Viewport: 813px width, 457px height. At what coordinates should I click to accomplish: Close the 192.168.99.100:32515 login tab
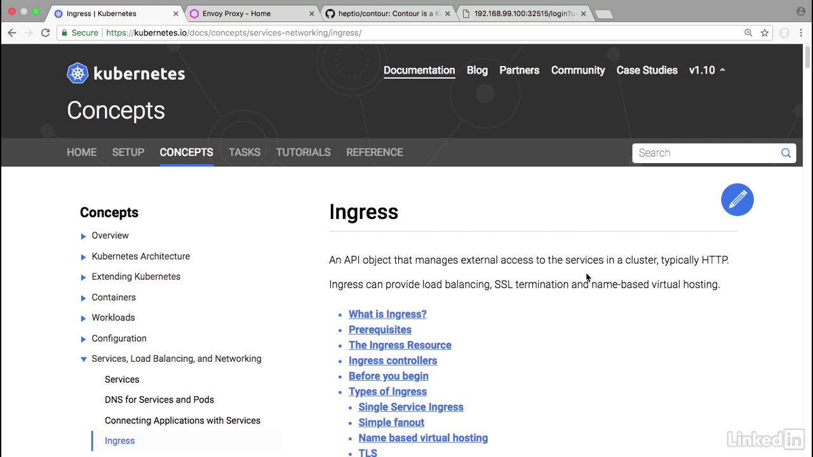(583, 13)
